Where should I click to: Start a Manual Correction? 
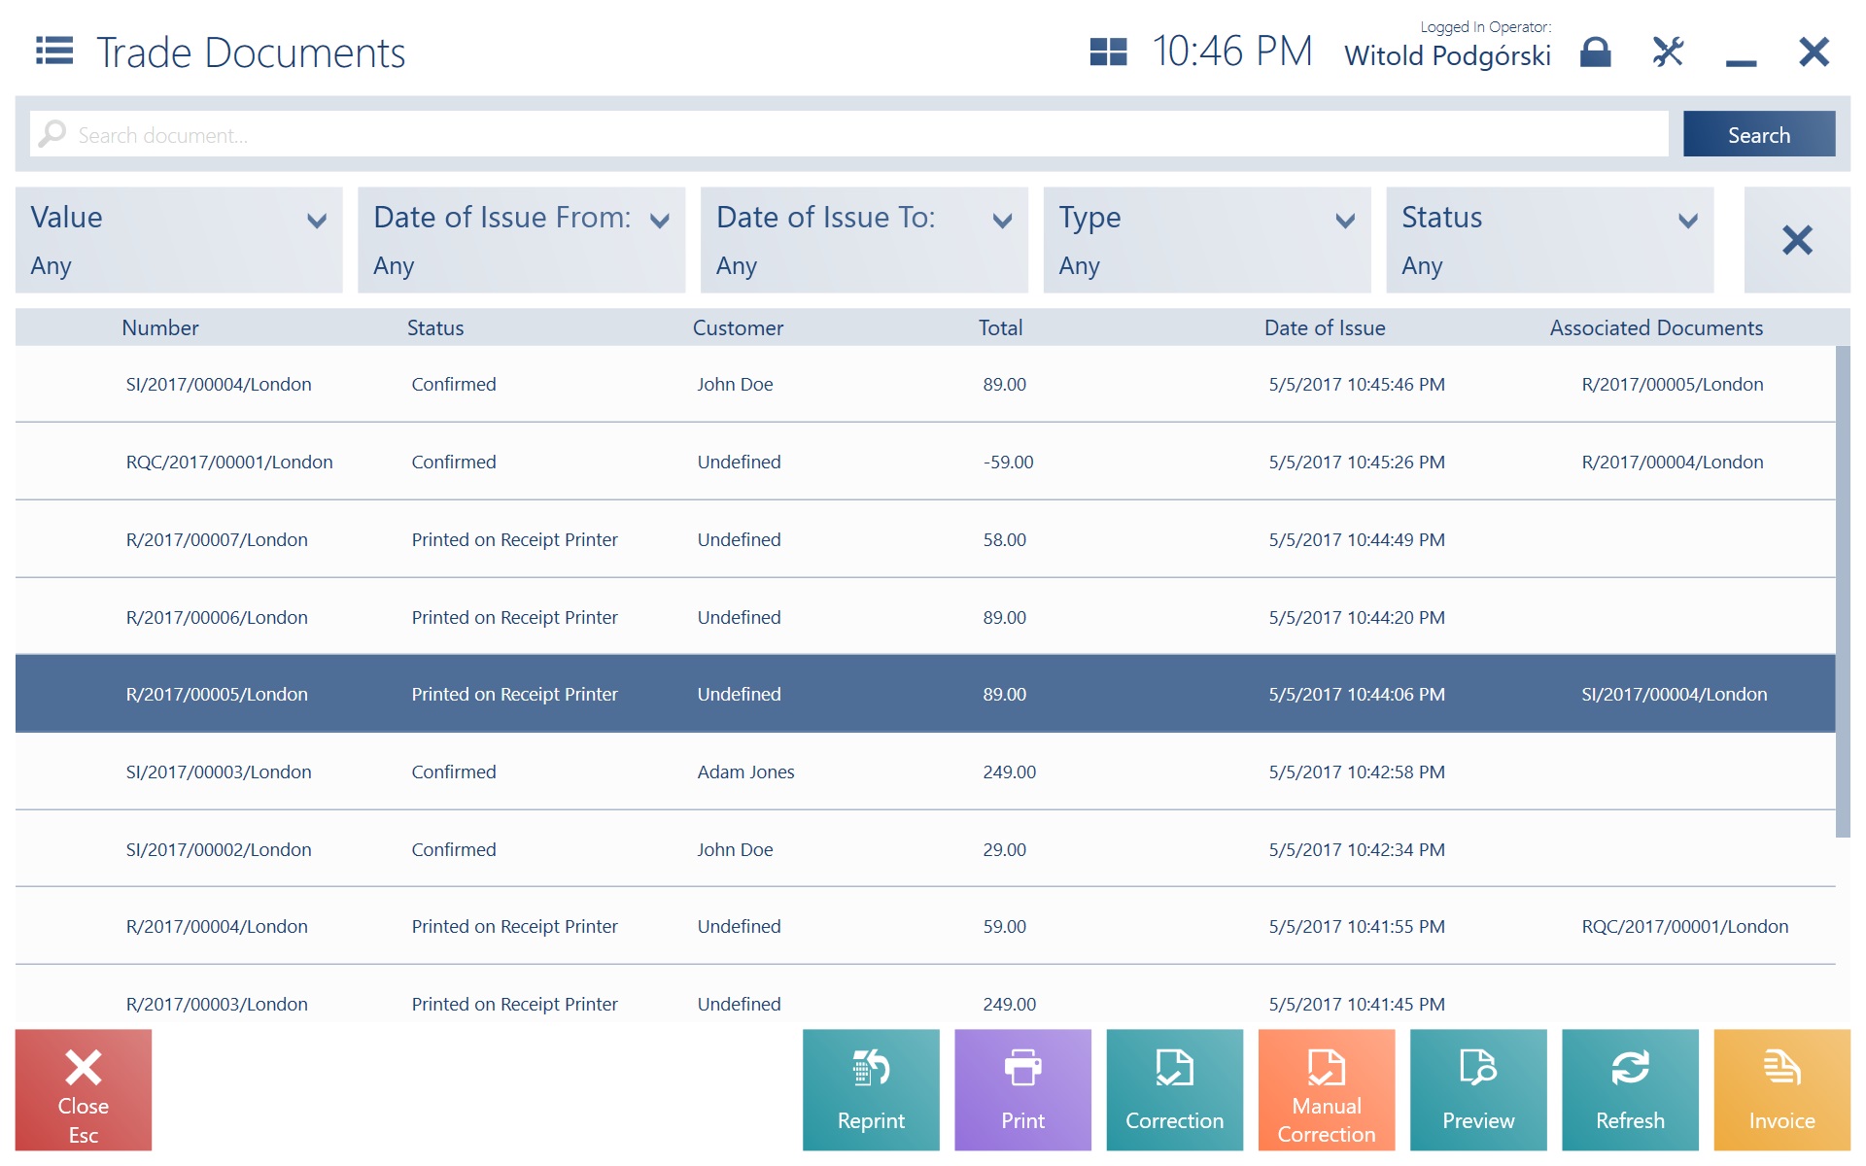pos(1326,1089)
